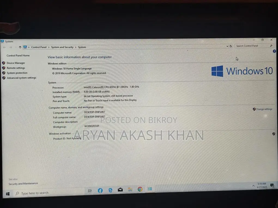The height and width of the screenshot is (208, 278).
Task: Launch Microsoft Edge from taskbar
Action: pos(110,190)
